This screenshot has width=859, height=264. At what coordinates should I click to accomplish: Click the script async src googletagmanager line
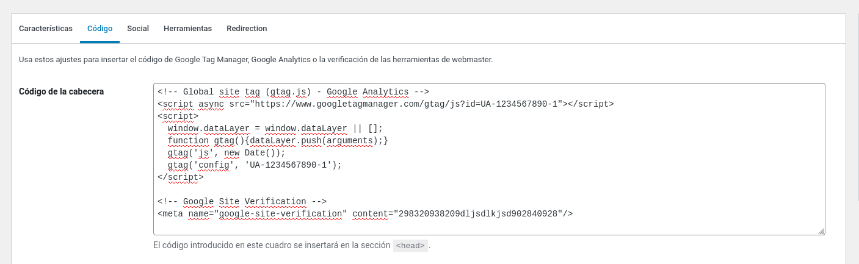pyautogui.click(x=386, y=104)
